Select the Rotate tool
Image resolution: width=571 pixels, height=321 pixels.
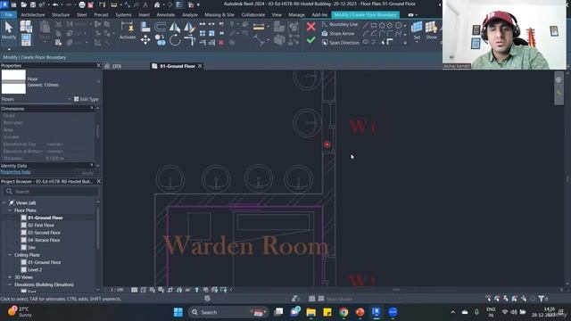click(x=175, y=40)
